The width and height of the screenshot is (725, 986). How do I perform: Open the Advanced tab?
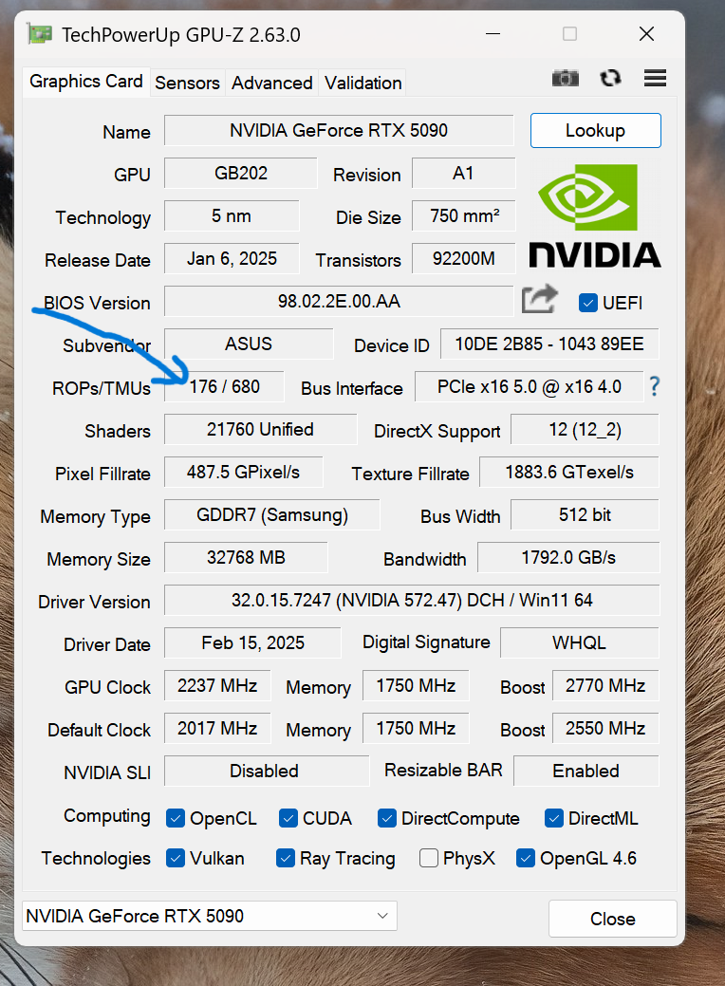click(x=271, y=83)
